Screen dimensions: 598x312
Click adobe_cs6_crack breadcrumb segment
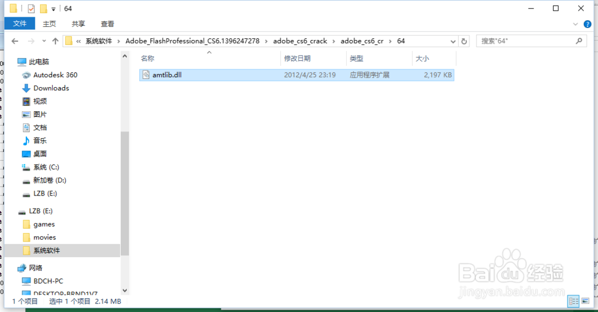point(300,41)
